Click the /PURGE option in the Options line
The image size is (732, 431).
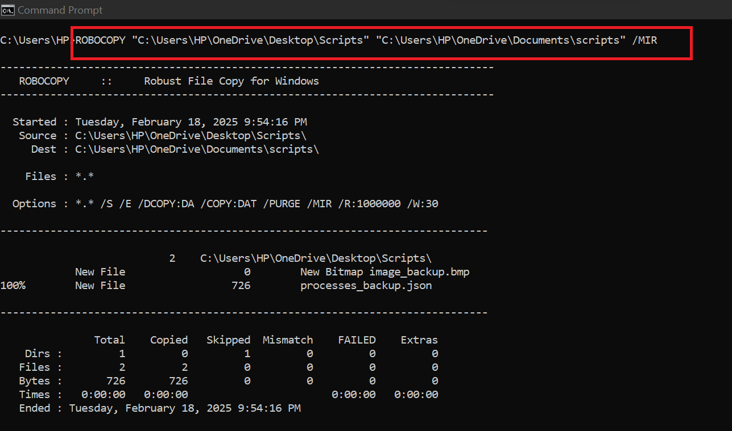click(282, 204)
